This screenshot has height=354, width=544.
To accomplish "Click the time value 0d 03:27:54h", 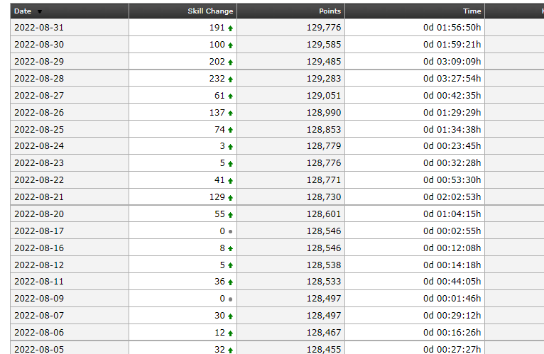I will (x=452, y=78).
